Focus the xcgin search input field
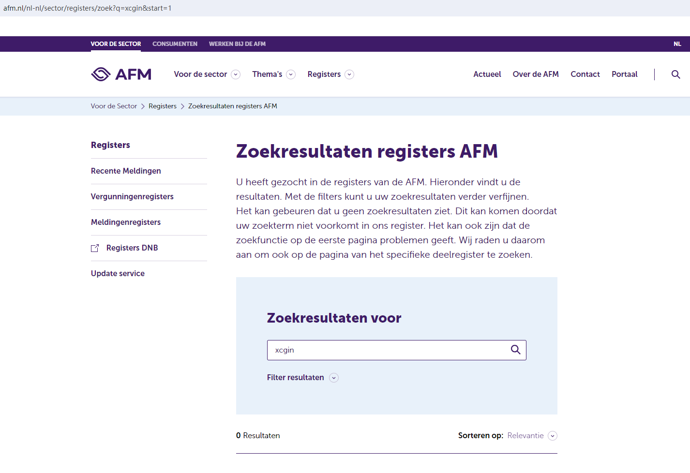Screen dimensions: 690x473 (x=387, y=350)
